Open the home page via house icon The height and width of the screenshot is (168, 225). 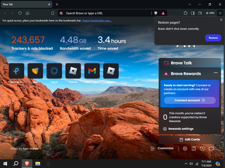pyautogui.click(x=27, y=13)
